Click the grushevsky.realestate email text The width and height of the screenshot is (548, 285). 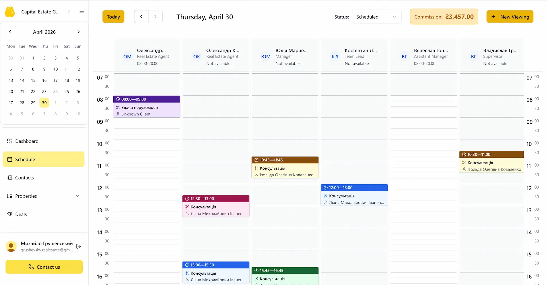click(x=47, y=250)
